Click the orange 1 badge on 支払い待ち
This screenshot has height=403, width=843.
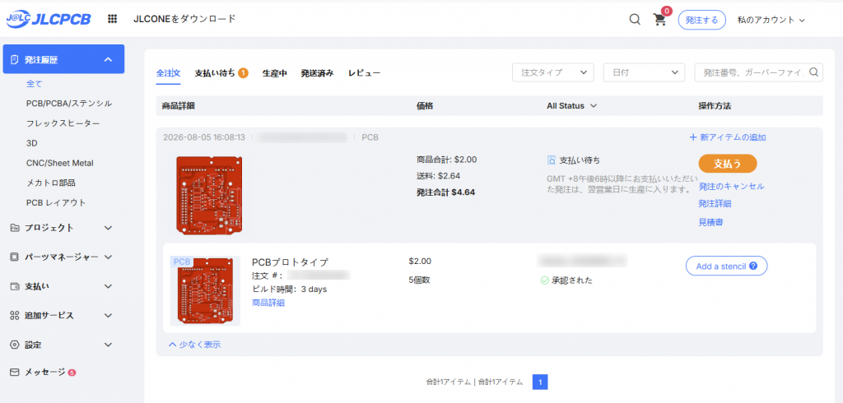243,72
